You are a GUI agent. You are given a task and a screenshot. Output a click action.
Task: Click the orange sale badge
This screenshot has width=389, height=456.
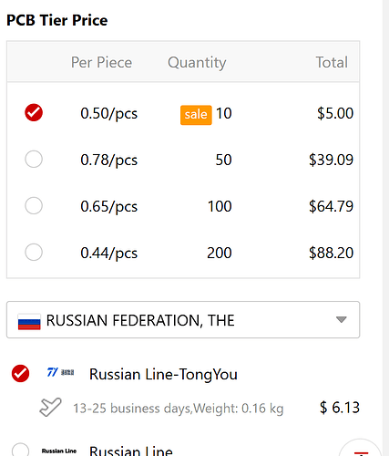[x=196, y=115]
